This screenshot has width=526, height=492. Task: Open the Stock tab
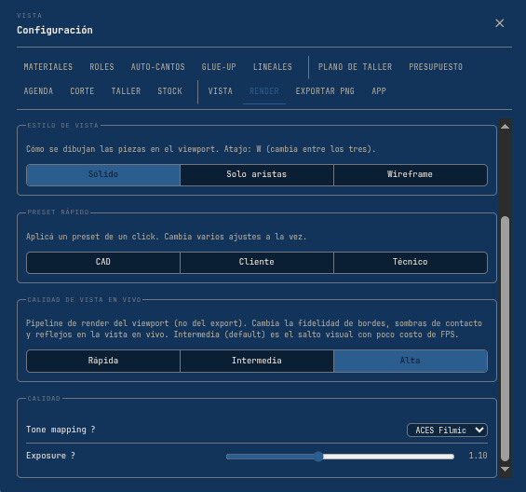click(169, 91)
